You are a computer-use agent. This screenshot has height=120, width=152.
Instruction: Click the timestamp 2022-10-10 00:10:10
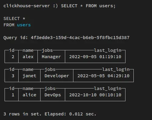click(95, 95)
